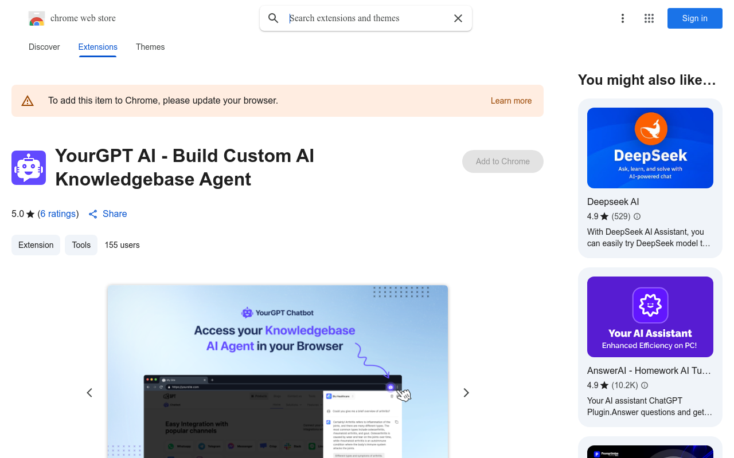
Task: Click the info icon beside Deepseek rating
Action: [637, 216]
